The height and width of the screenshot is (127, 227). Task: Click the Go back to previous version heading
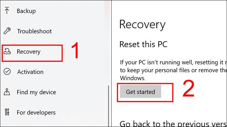coord(173,124)
